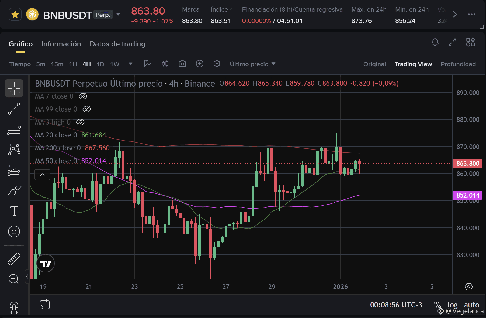
Task: Toggle percent scale mode
Action: coord(438,305)
